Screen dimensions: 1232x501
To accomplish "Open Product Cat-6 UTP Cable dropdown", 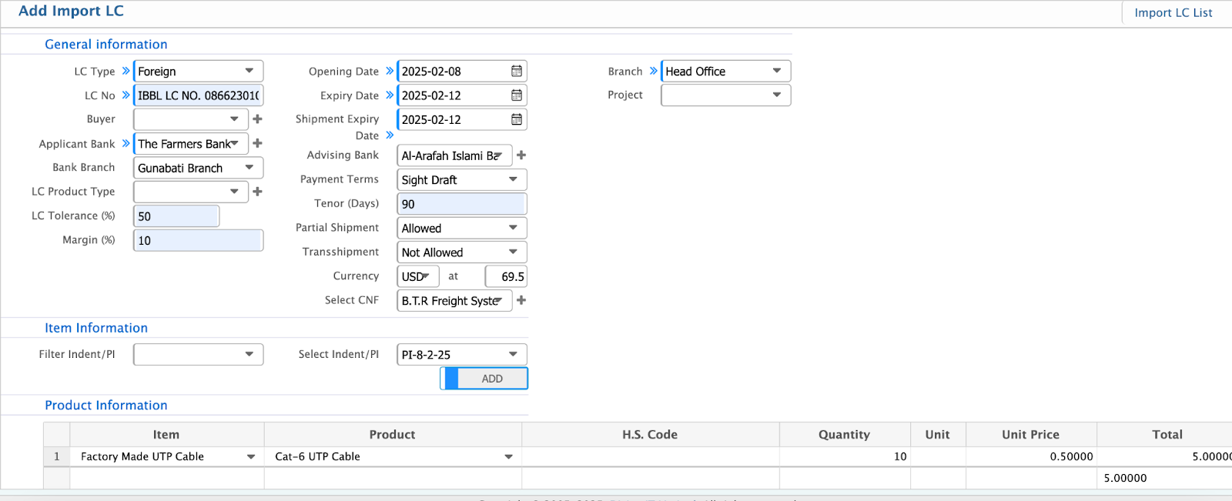I will point(393,456).
